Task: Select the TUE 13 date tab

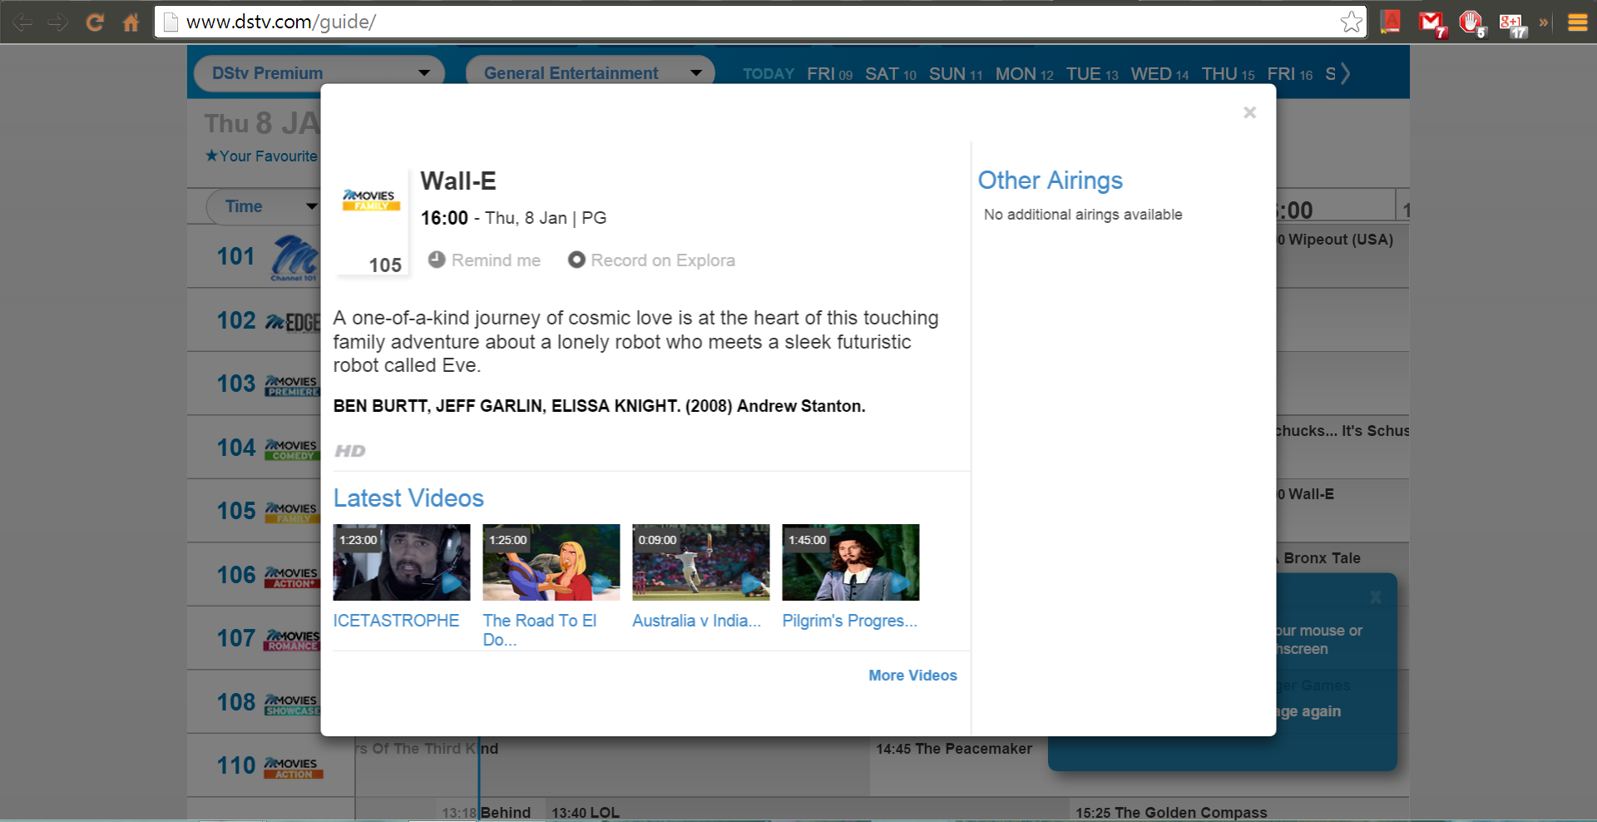Action: (x=1092, y=74)
